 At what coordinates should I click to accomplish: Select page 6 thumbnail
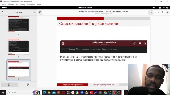coord(19,69)
